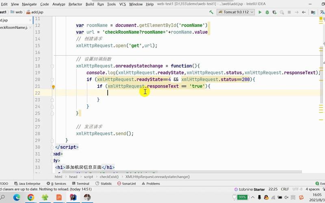Open the Refactor menu

pos(75,4)
